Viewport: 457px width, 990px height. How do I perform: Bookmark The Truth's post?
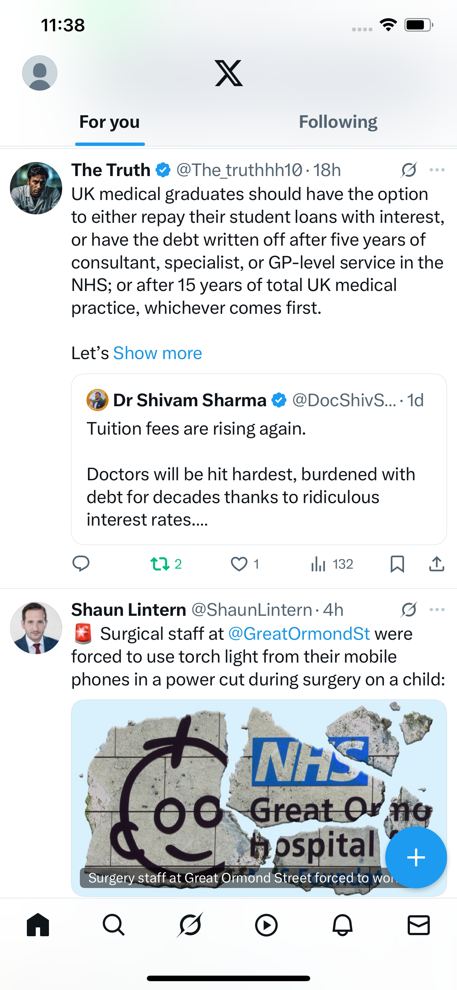[397, 564]
